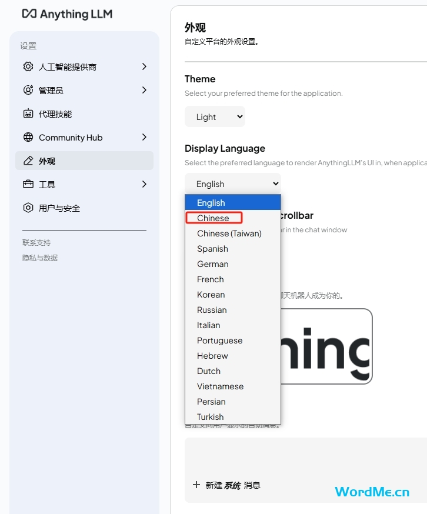This screenshot has height=514, width=427.
Task: Choose Persian language option
Action: pos(233,402)
